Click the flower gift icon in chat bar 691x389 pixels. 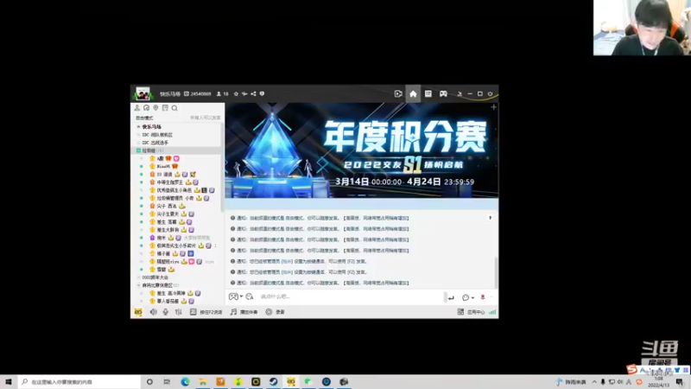(483, 297)
